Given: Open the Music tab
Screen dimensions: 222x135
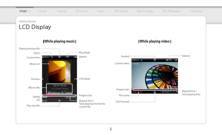Looking at the screenshot, I should pos(43,11).
